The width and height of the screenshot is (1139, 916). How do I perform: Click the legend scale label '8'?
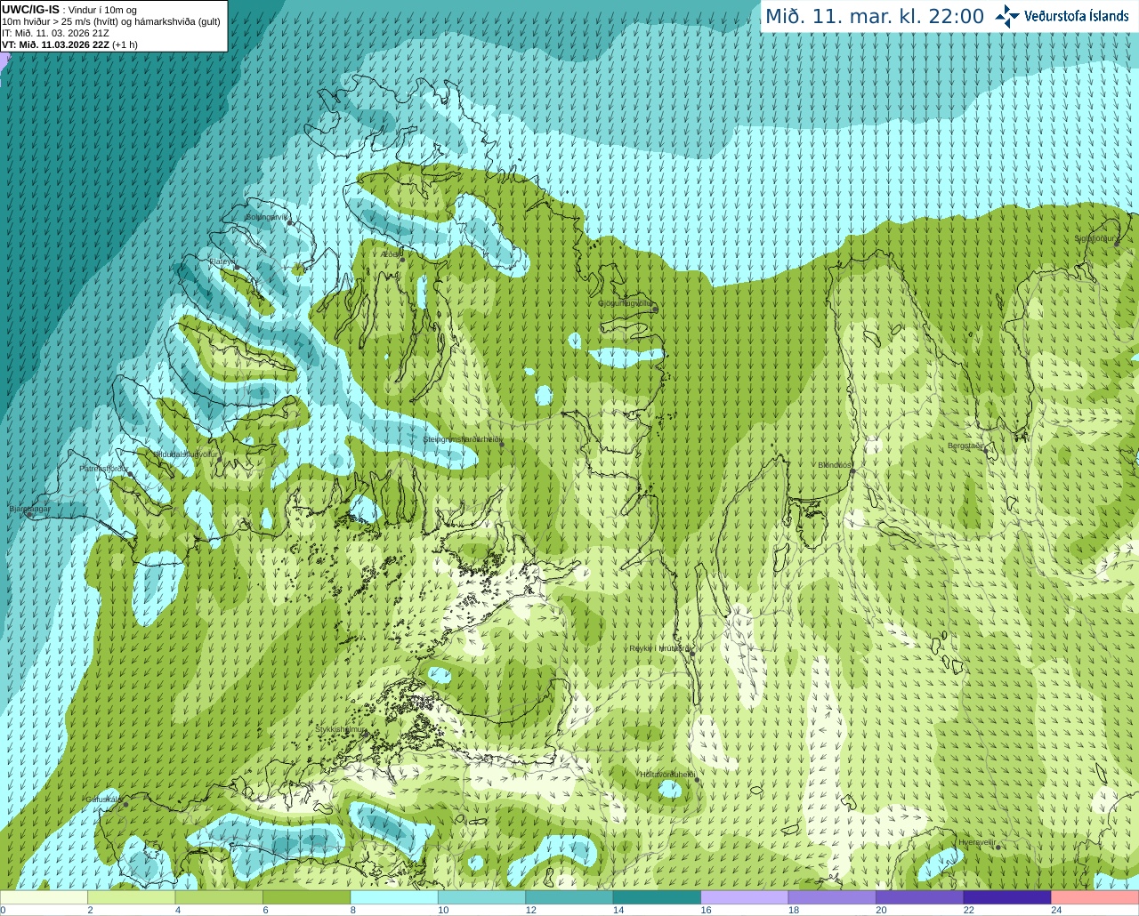(352, 910)
